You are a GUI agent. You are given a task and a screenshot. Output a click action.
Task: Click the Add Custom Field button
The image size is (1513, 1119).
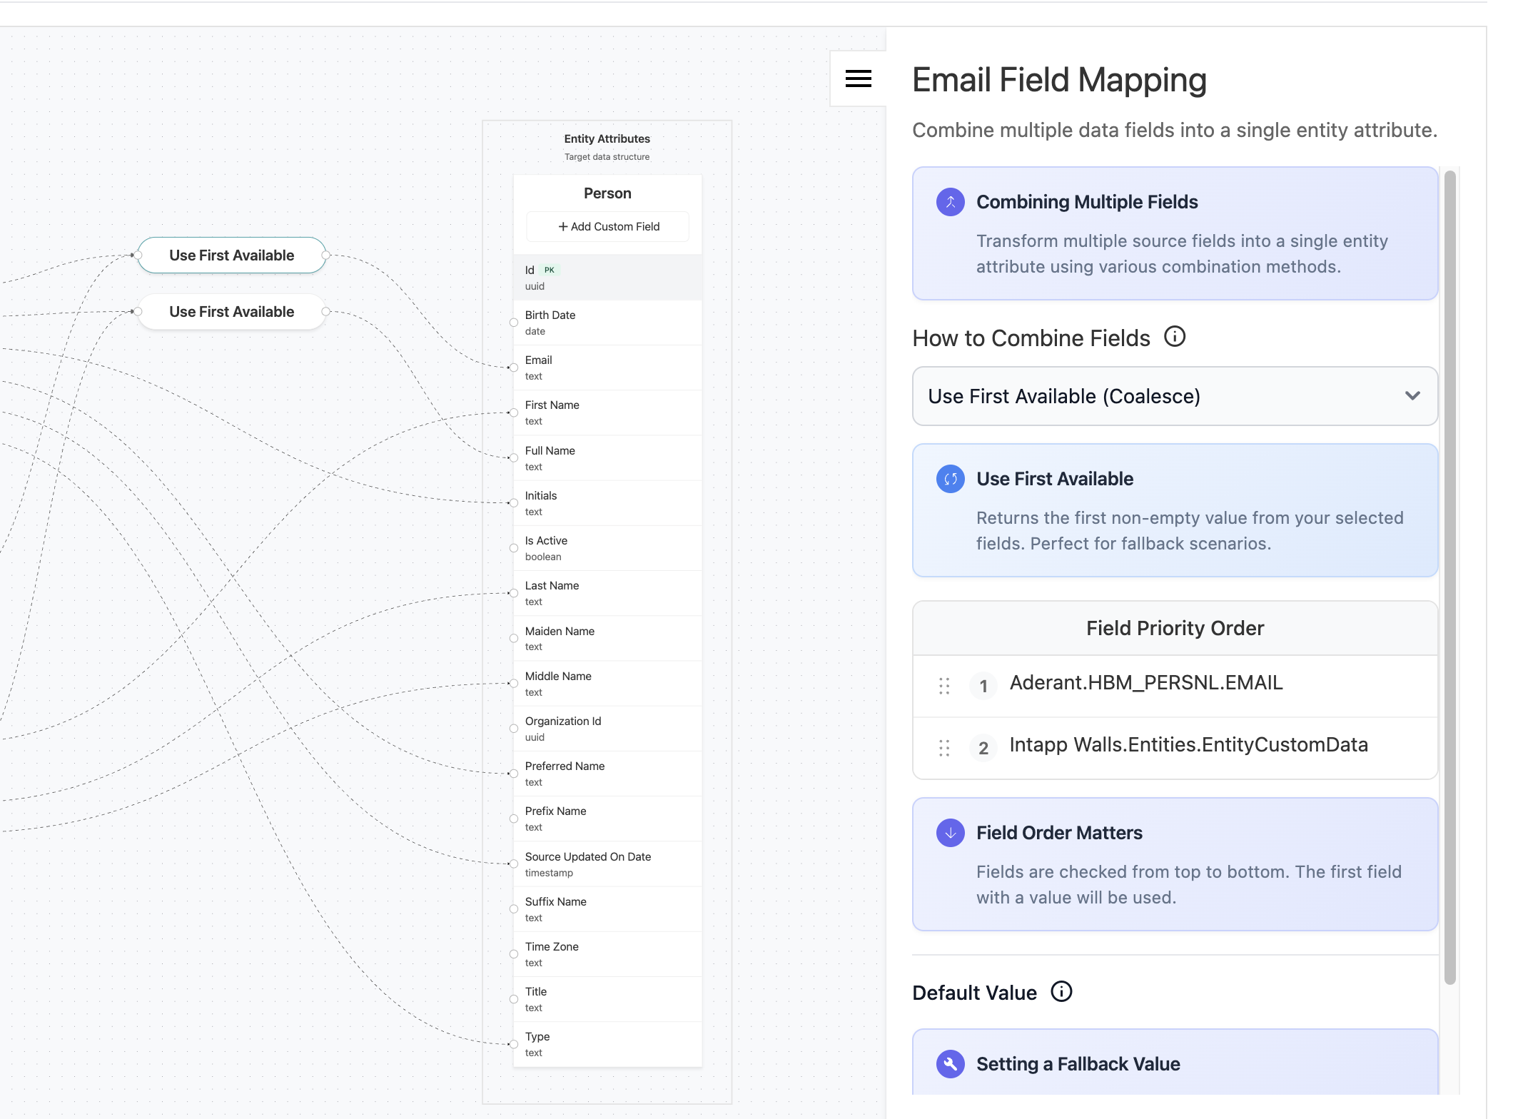point(607,226)
